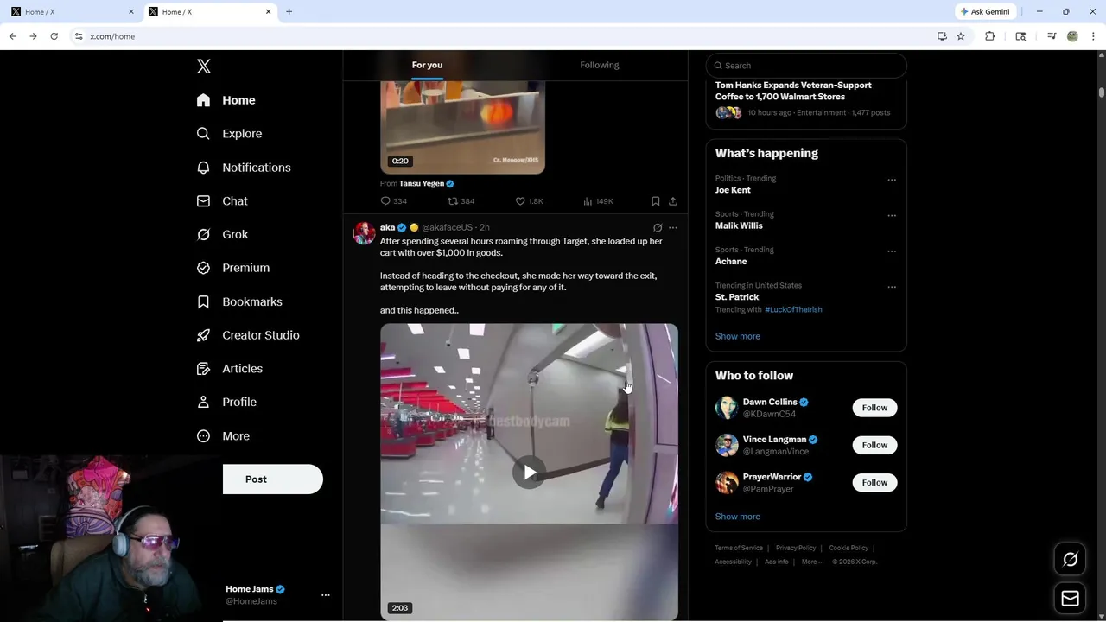Click the Ask Gemini button

click(x=985, y=12)
